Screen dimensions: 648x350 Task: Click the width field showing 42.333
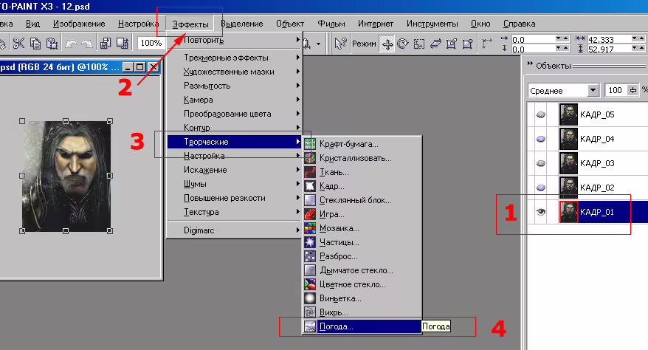610,39
